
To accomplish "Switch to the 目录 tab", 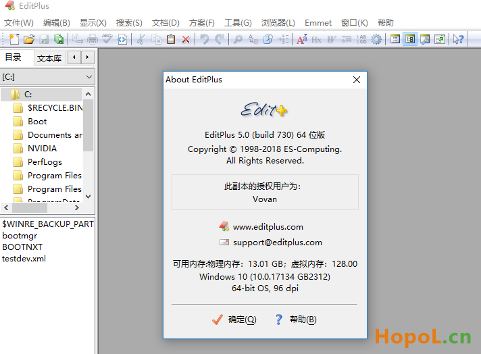I will click(14, 57).
